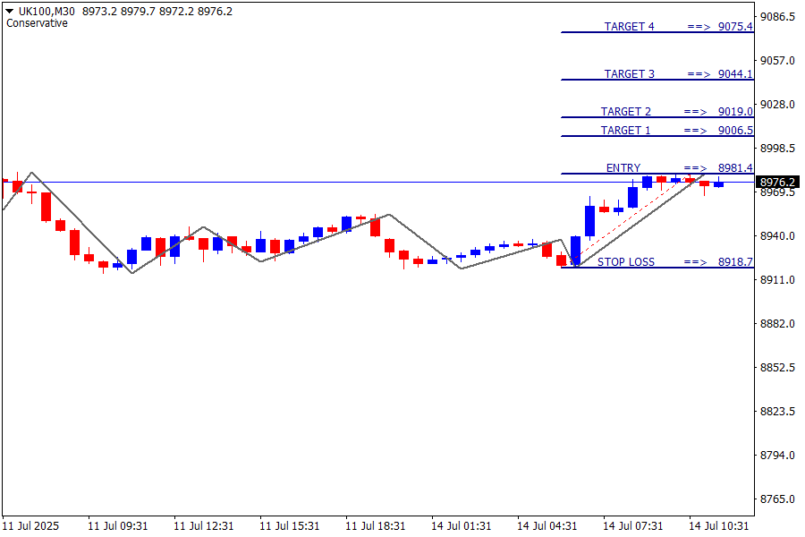Viewport: 805px width, 537px height.
Task: Click the 9057.0 price scale value
Action: pyautogui.click(x=777, y=61)
